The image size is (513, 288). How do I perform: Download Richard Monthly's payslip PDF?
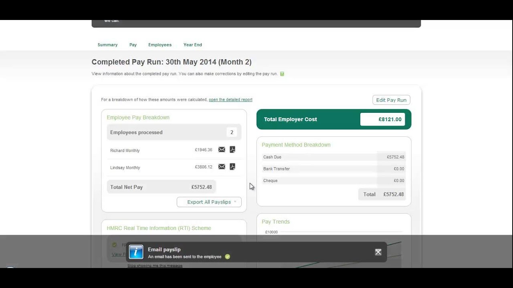[x=232, y=150]
